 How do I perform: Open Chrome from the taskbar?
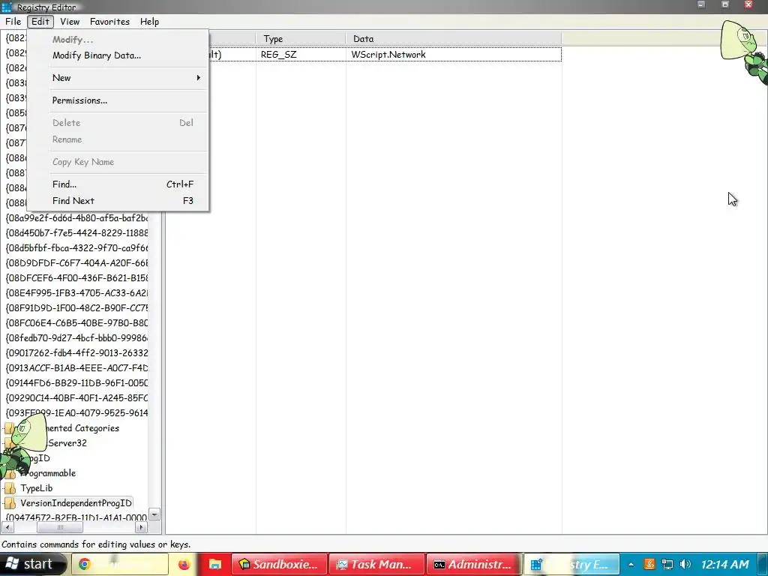(x=120, y=564)
